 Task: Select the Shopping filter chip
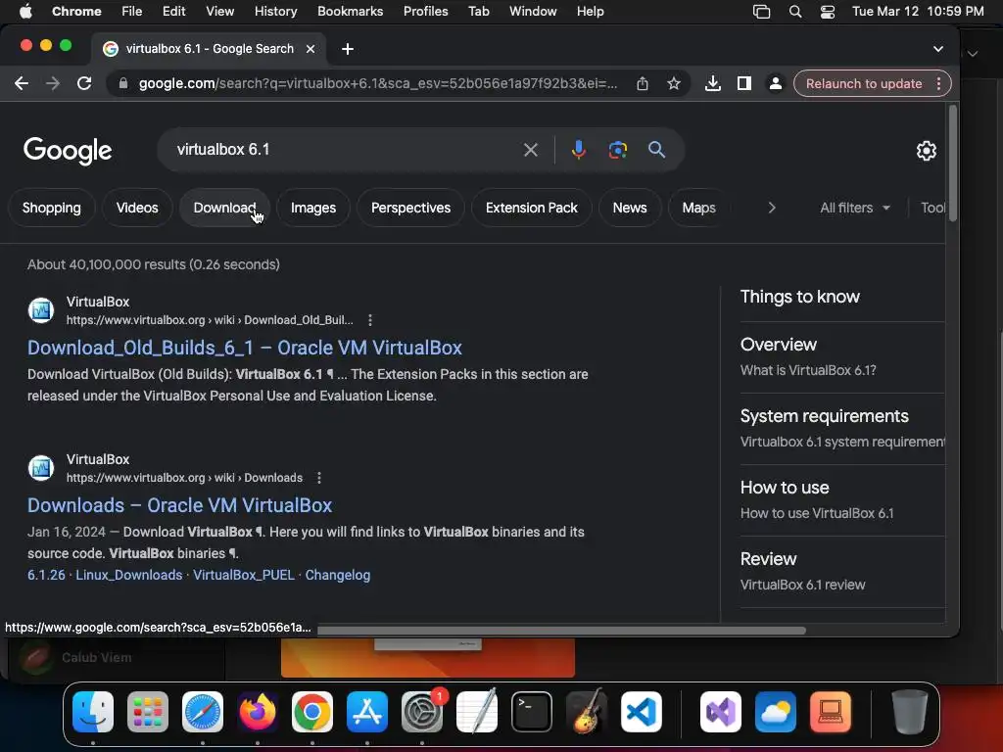(52, 208)
